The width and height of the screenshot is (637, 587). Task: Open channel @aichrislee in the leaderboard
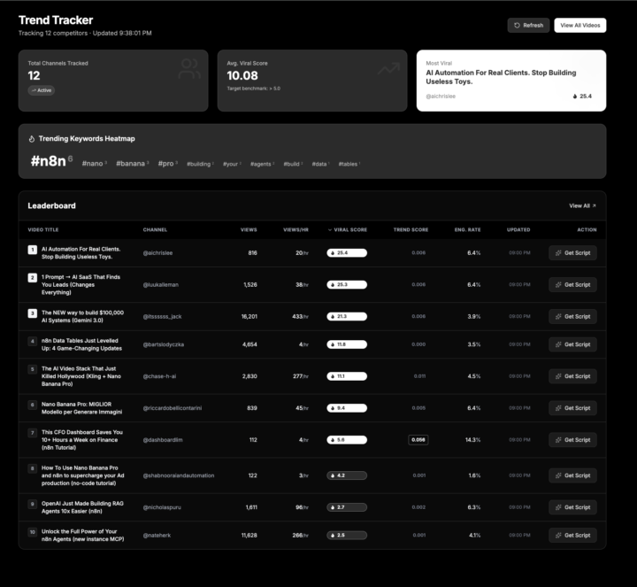pyautogui.click(x=157, y=253)
